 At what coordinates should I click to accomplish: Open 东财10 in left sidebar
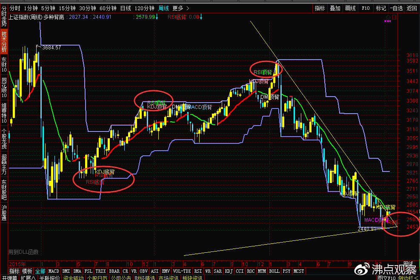tap(4, 65)
